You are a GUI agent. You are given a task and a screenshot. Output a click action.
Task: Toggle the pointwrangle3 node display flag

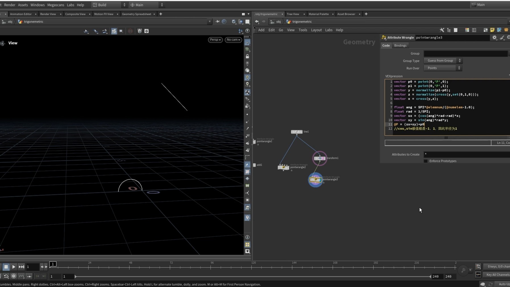click(x=320, y=179)
